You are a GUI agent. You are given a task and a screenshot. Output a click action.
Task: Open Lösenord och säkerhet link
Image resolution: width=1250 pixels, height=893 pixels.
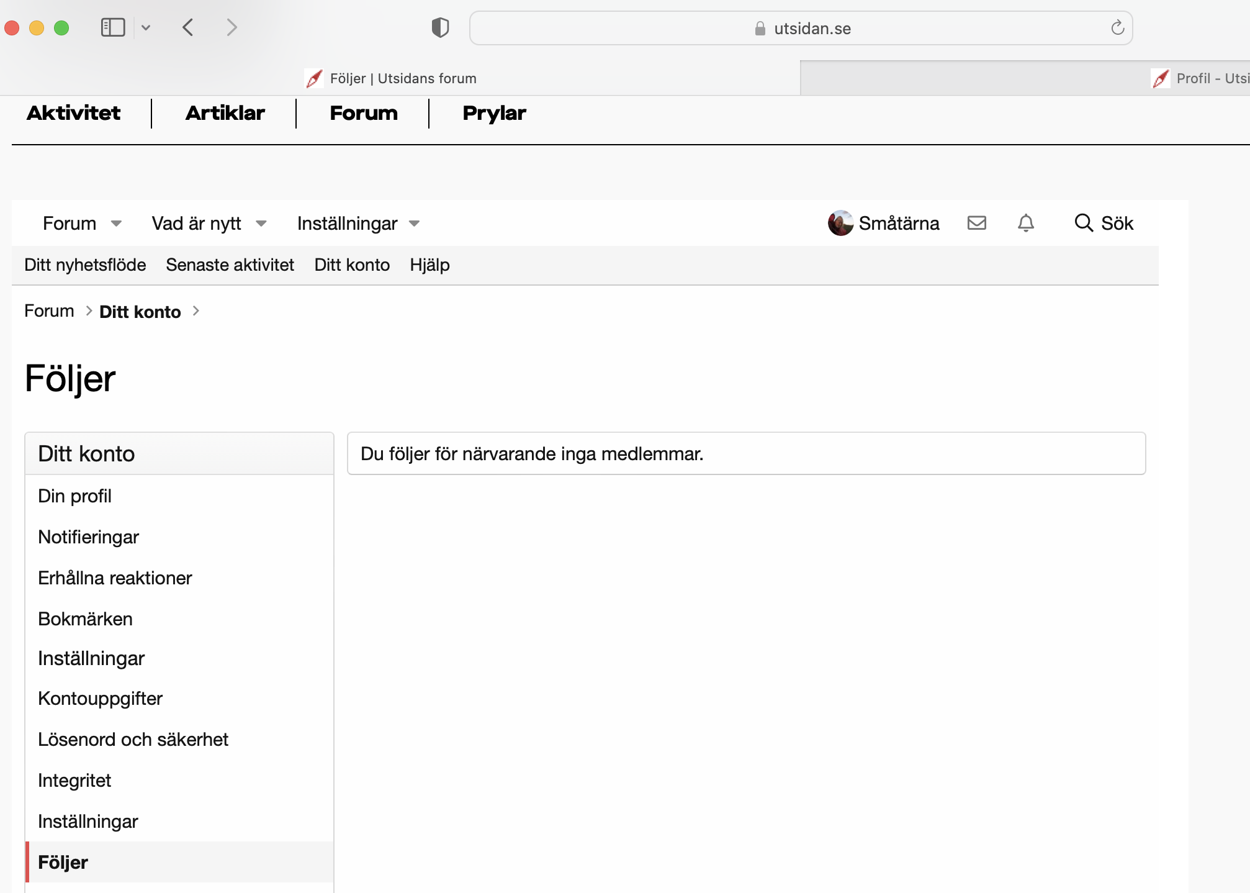click(133, 739)
